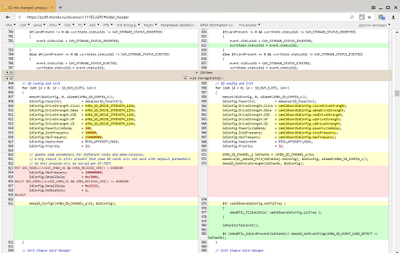The width and height of the screenshot is (400, 253).
Task: Open the search/key icon in address bar
Action: tap(352, 17)
